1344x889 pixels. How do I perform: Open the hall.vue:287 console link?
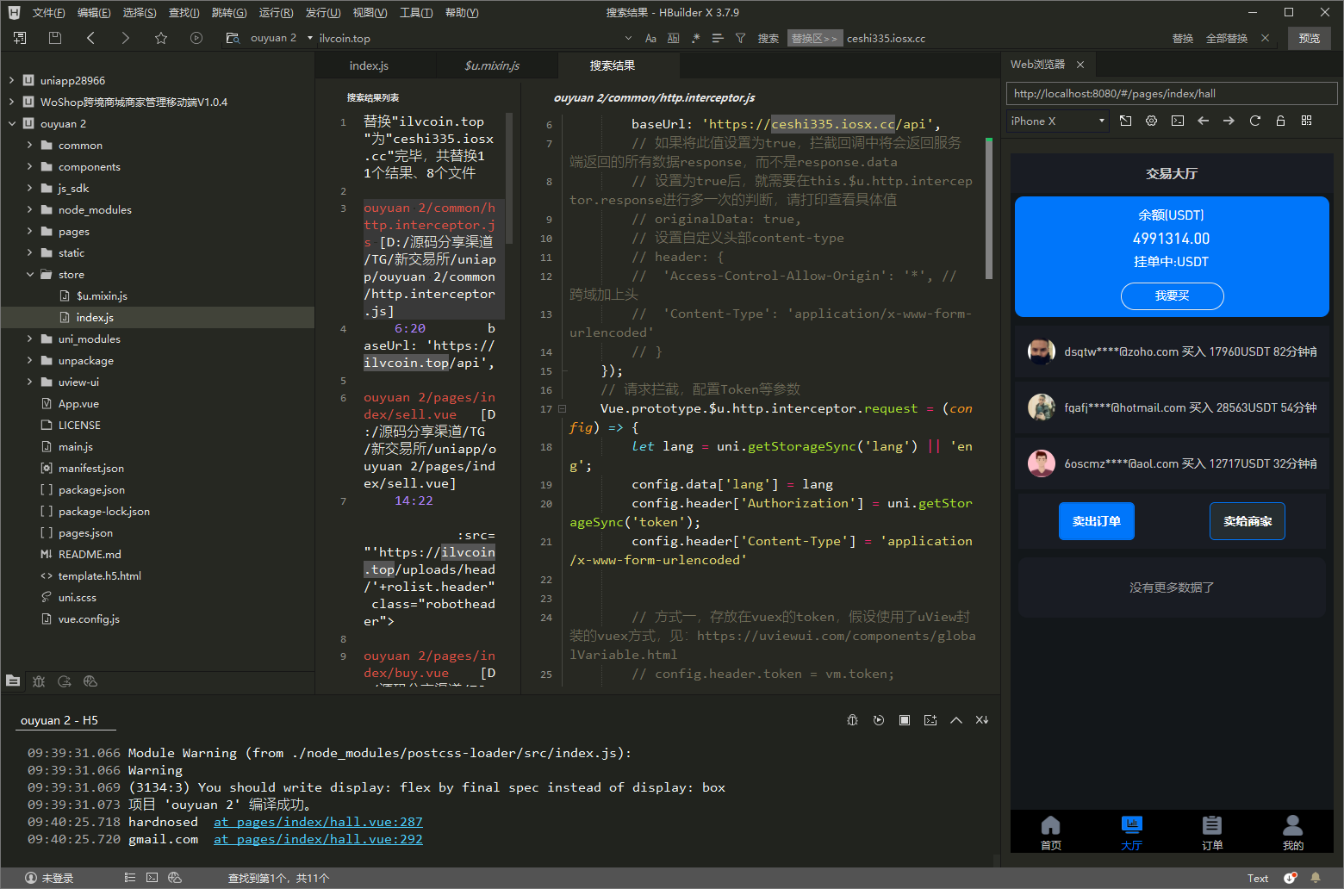point(318,822)
